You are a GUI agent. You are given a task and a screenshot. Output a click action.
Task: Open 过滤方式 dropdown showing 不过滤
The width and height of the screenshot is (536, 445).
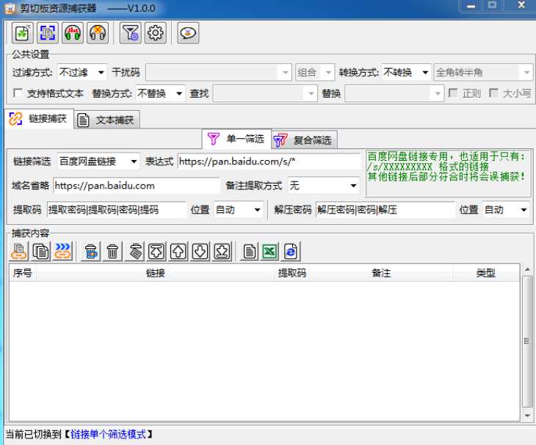coord(82,72)
